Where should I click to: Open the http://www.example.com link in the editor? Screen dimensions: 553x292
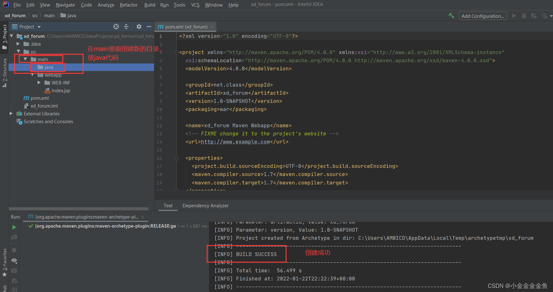click(x=235, y=142)
